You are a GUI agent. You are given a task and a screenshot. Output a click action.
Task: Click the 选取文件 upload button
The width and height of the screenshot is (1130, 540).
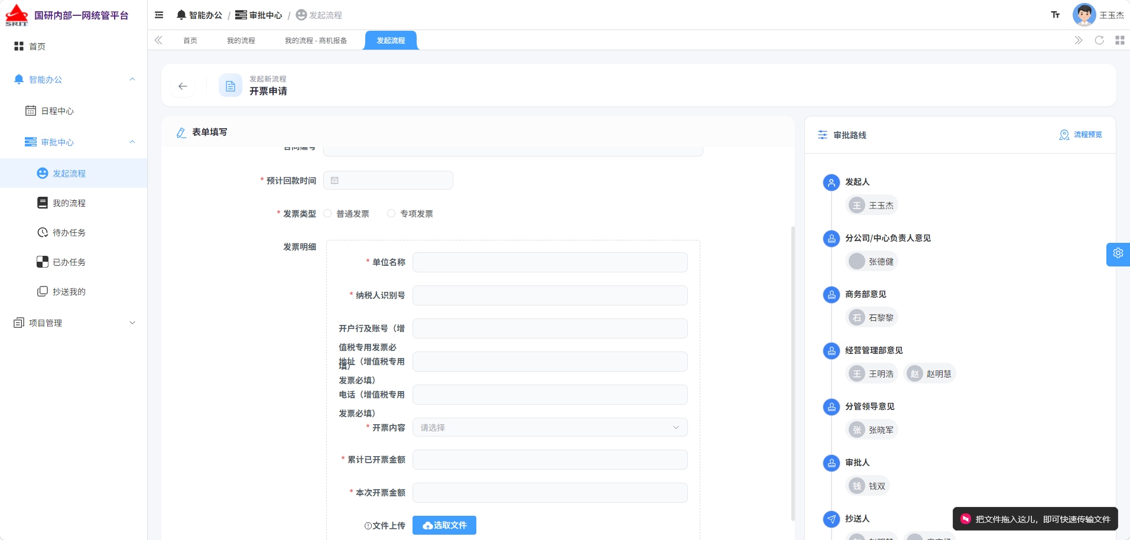[444, 525]
